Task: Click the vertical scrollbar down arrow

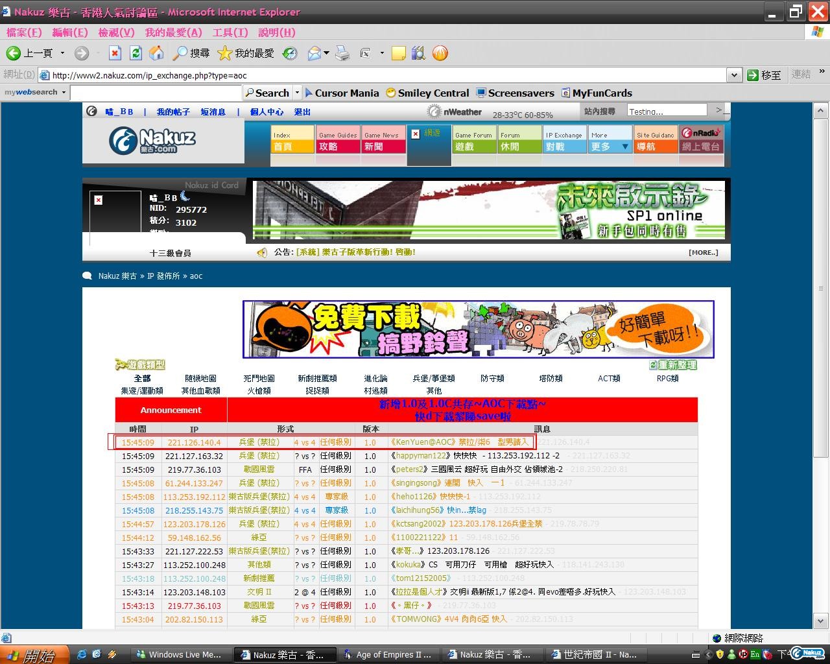Action: tap(820, 620)
